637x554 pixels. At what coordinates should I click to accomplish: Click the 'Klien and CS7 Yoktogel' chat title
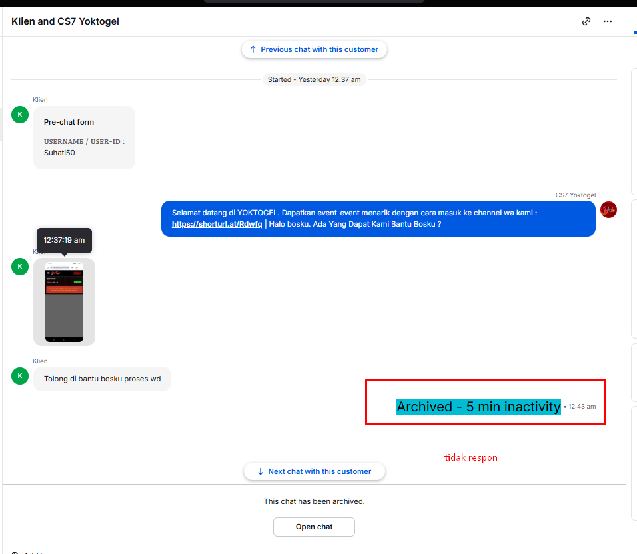(x=65, y=21)
